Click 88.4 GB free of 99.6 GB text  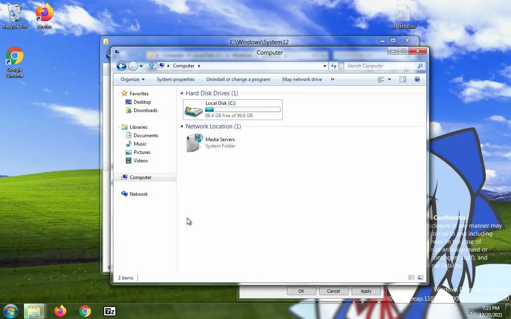[229, 116]
